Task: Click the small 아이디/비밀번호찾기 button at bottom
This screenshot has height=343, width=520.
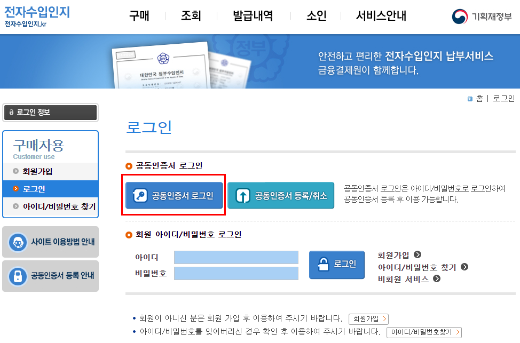Action: pos(424,332)
